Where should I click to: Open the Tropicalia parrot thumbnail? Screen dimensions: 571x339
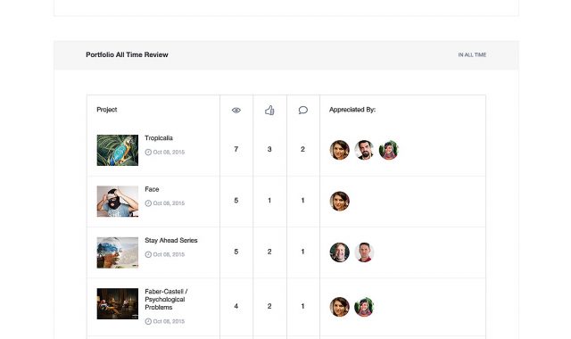(x=118, y=150)
